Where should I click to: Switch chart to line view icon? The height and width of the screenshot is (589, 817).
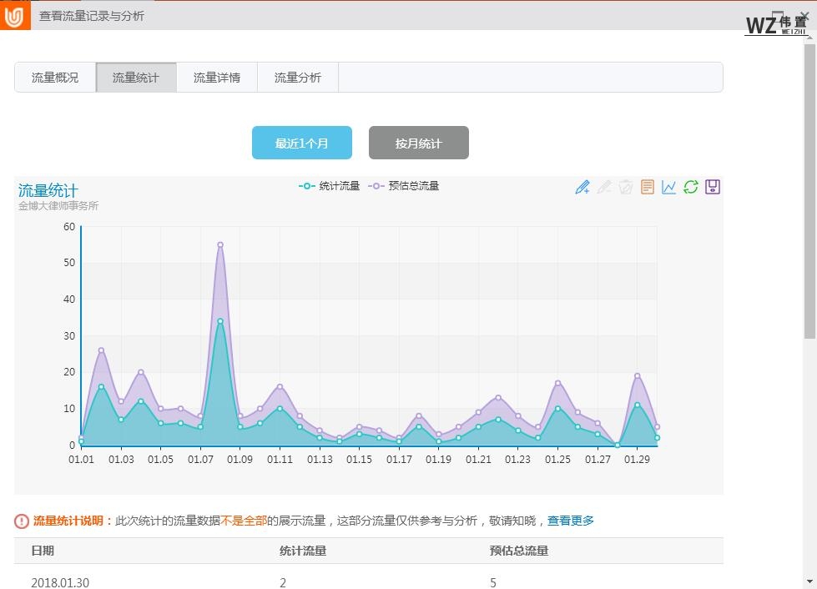[669, 187]
